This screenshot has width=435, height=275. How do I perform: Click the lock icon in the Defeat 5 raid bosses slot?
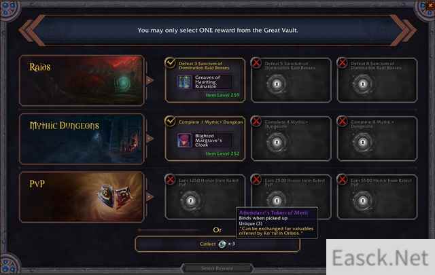(x=277, y=84)
